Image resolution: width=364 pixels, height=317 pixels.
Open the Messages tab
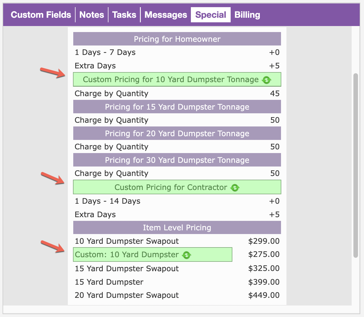click(166, 15)
